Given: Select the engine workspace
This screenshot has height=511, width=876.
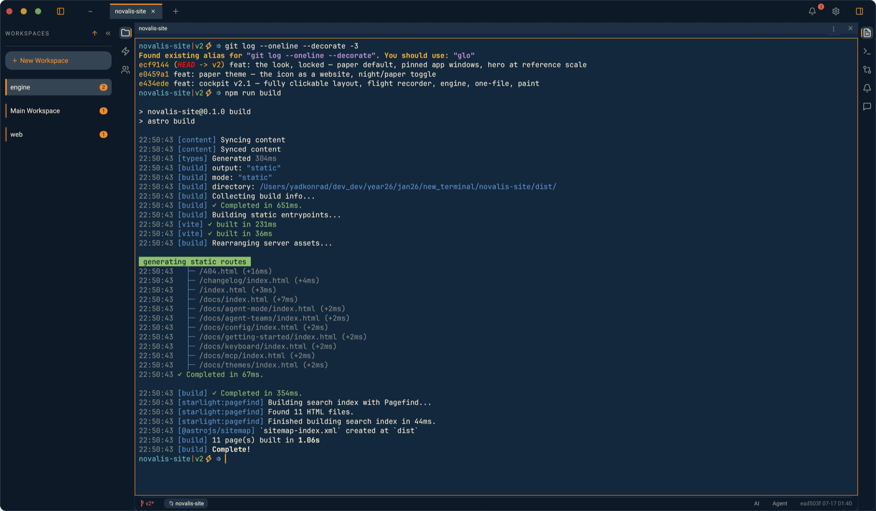Looking at the screenshot, I should click(58, 87).
